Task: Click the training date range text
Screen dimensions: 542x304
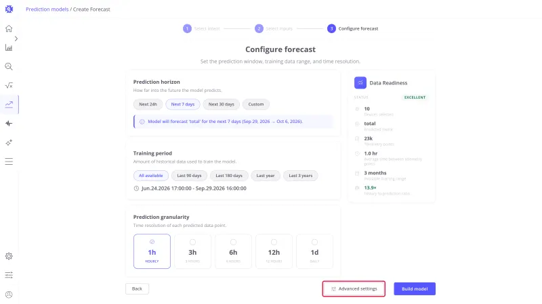Action: tap(194, 188)
